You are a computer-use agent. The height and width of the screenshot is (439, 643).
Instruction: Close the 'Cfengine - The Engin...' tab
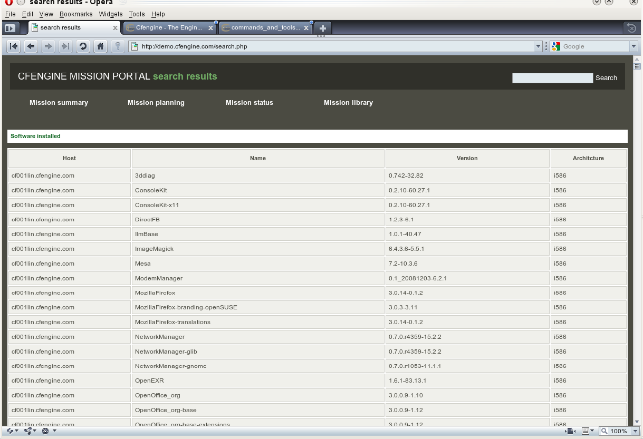click(x=210, y=28)
